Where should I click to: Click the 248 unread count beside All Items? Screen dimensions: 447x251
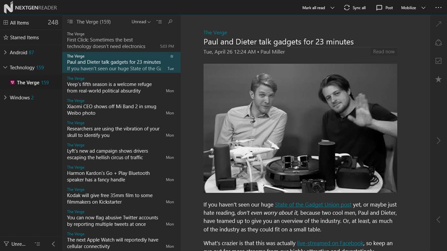coord(53,22)
